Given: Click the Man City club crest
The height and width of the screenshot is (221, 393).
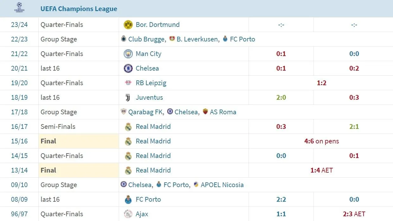Looking at the screenshot, I should (x=128, y=54).
